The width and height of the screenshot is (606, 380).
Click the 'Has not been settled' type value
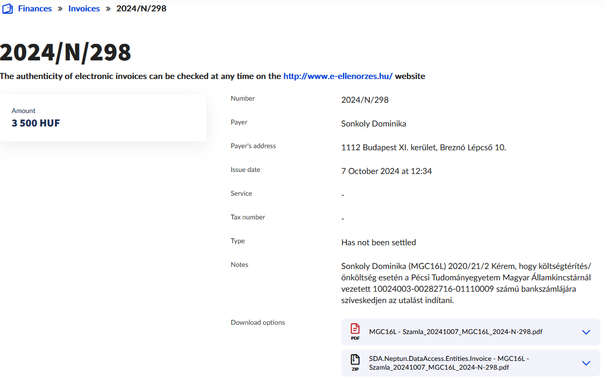[x=378, y=243]
